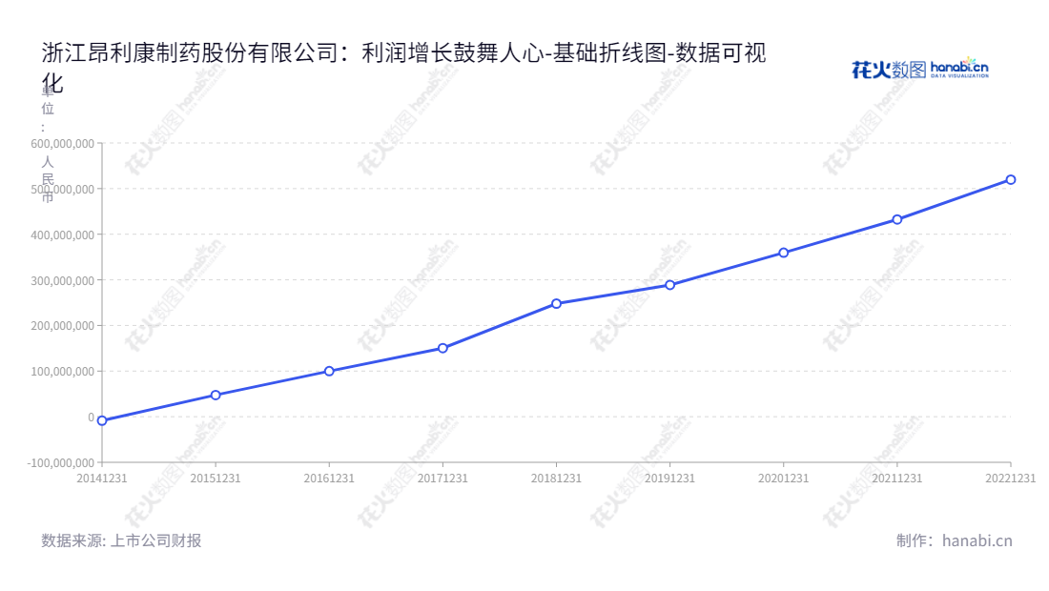Select the 20171231 data point marker

tap(442, 348)
